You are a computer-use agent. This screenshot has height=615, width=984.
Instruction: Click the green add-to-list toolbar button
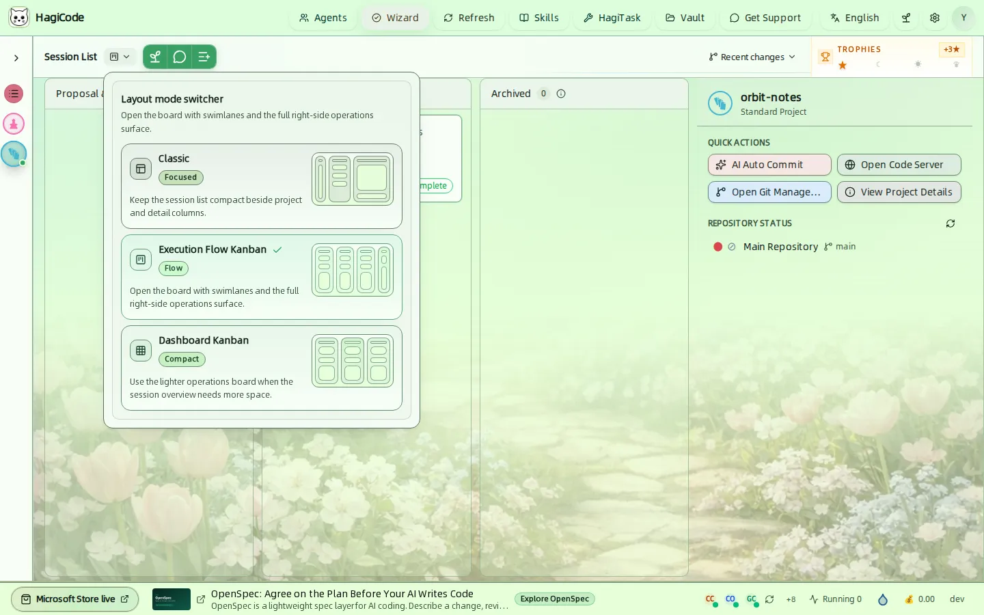tap(204, 57)
